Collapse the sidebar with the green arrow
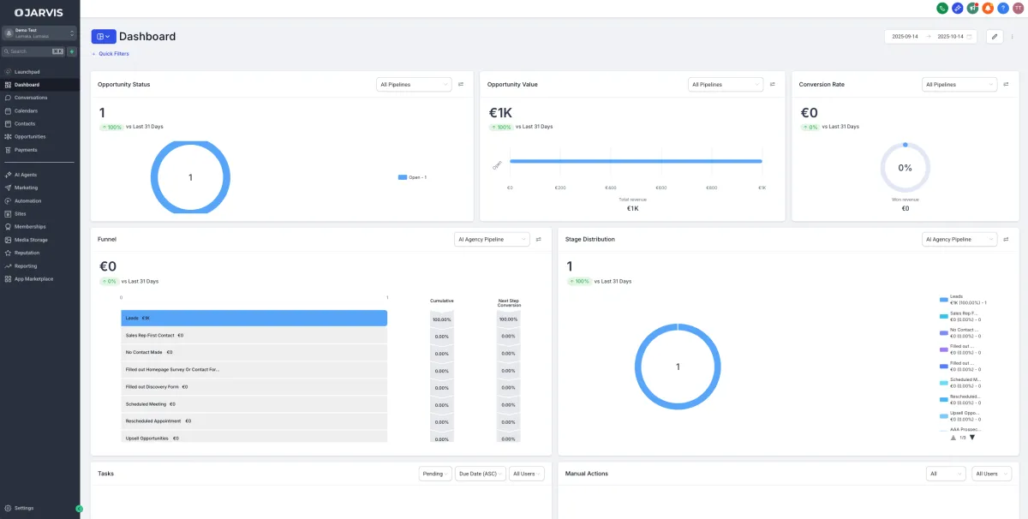 [x=80, y=509]
